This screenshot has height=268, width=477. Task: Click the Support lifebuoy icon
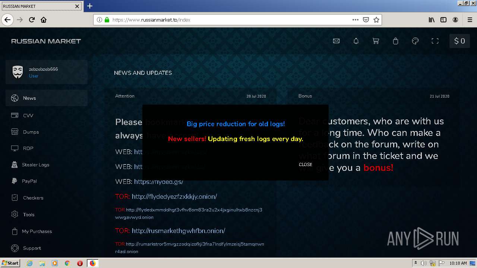coord(15,248)
